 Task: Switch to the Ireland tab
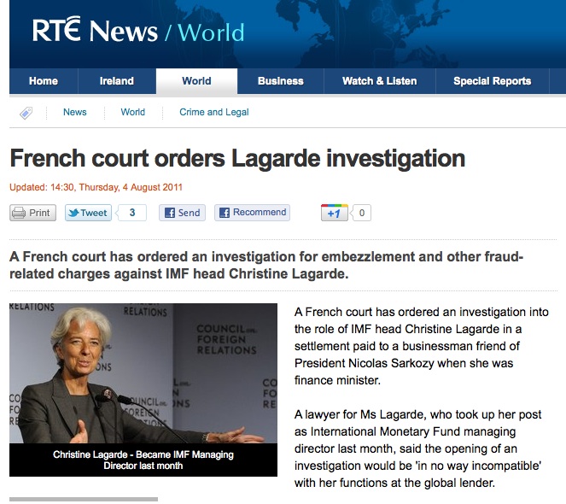tap(117, 81)
